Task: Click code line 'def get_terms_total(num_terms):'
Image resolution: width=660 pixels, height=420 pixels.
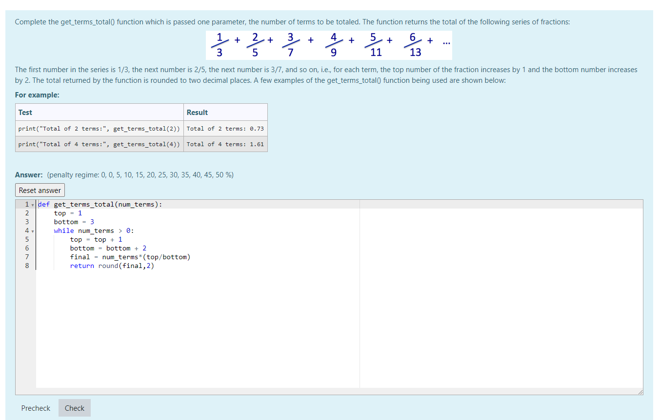Action: (x=100, y=204)
